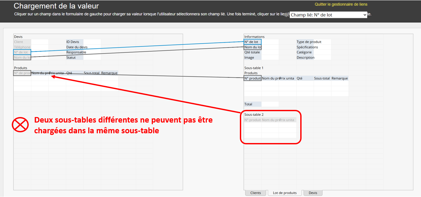Viewport: 421px width, 197px height.
Task: Click the Image field label
Action: (253, 58)
